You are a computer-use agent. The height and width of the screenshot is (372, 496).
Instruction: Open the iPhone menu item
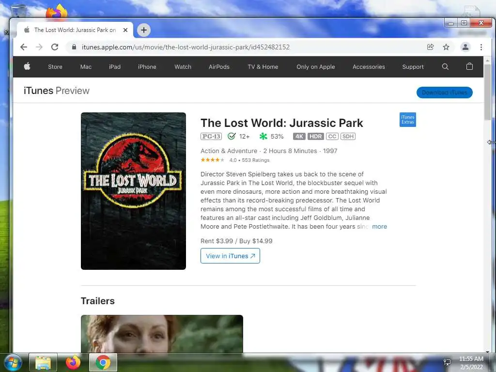coord(147,67)
